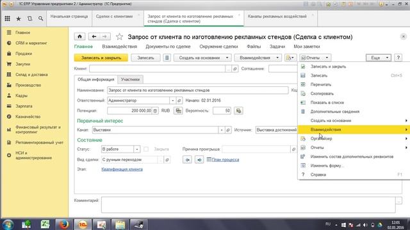The width and height of the screenshot is (410, 230).
Task: Open the sections menu grid icon
Action: (7, 19)
